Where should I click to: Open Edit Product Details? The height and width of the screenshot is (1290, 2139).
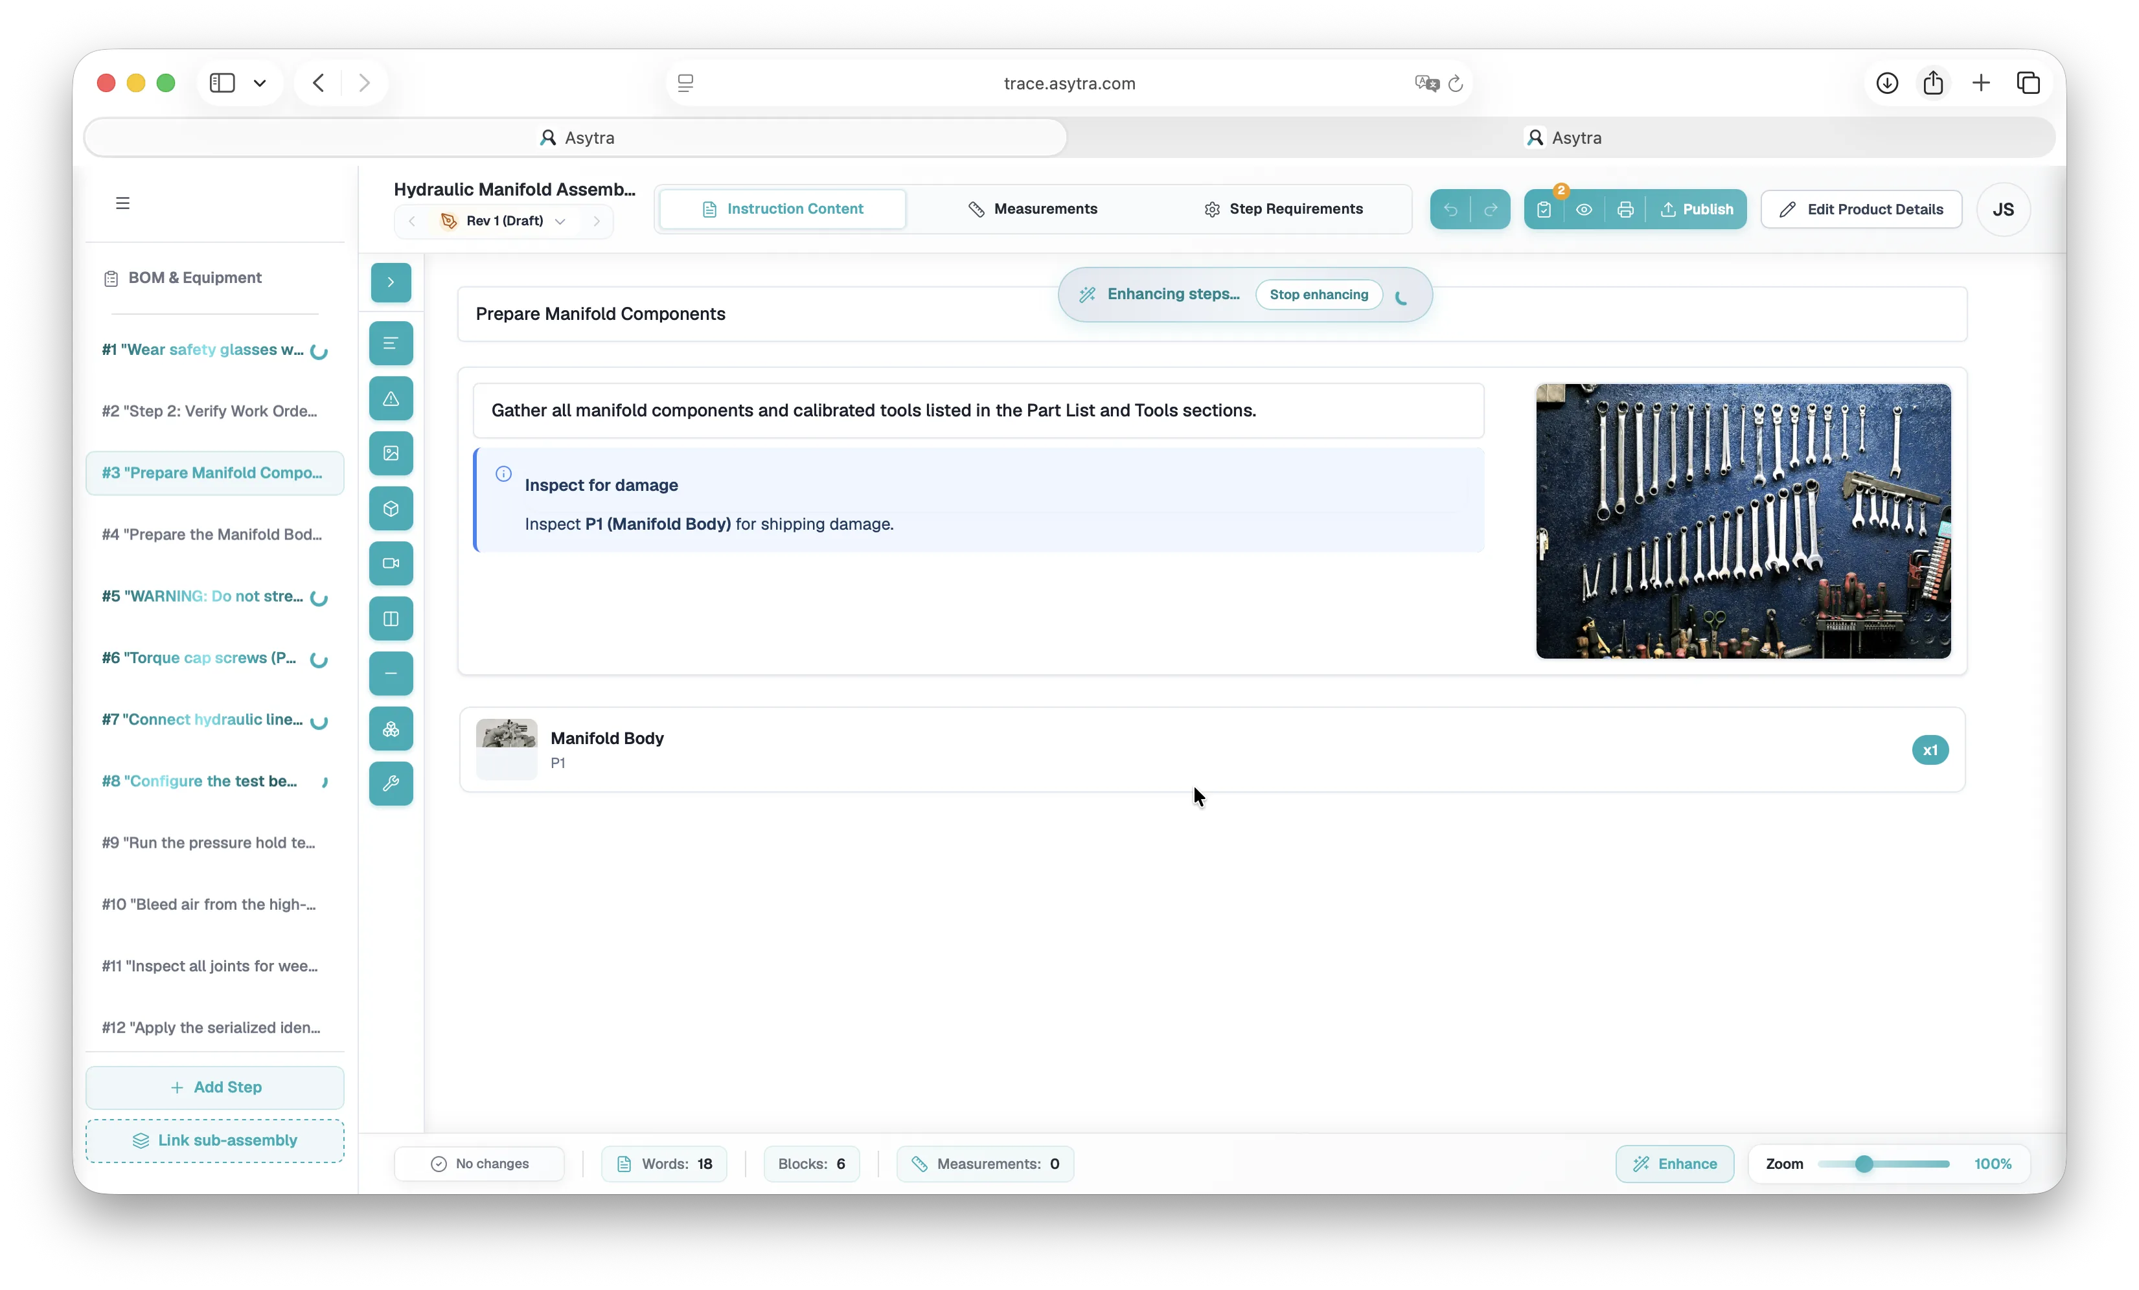(1861, 209)
